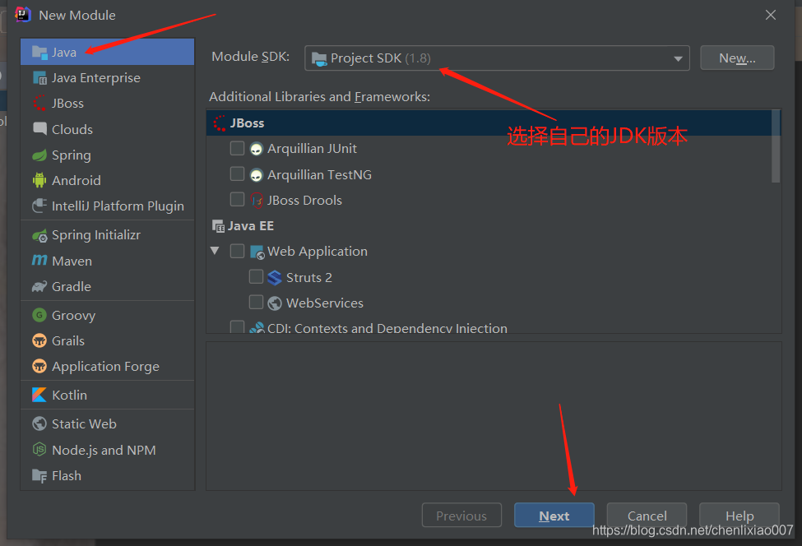
Task: Click the Next button
Action: pos(554,516)
